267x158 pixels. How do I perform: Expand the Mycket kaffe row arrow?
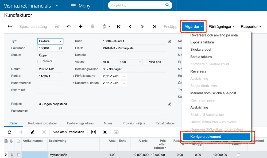6,155
